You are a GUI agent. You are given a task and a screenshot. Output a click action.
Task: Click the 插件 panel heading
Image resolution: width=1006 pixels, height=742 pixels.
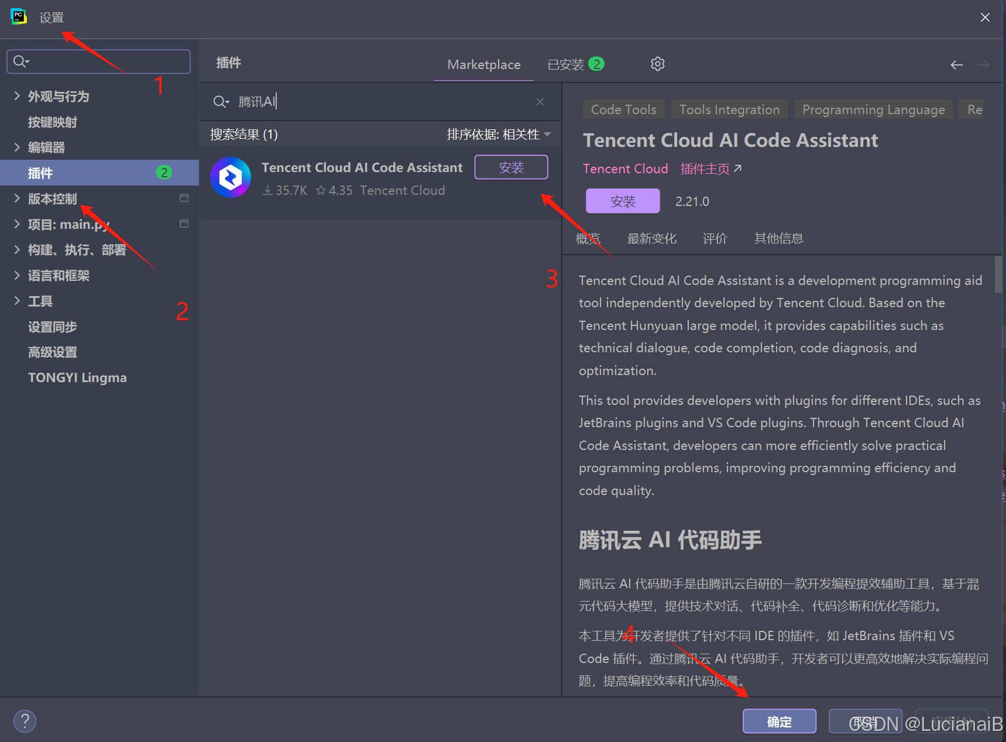[229, 63]
